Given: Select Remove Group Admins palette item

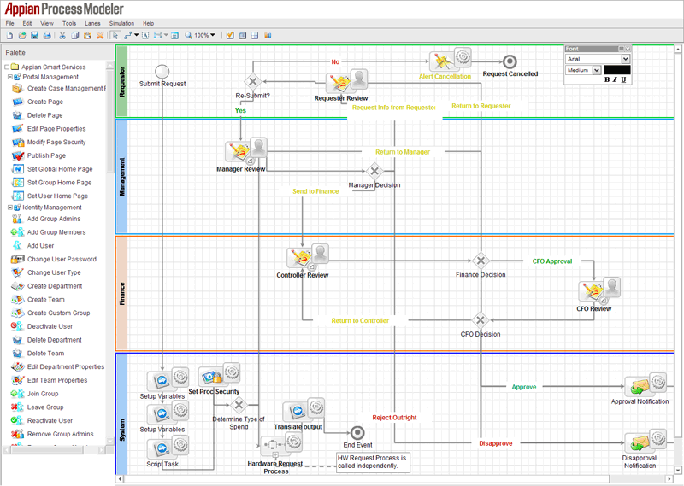Looking at the screenshot, I should [x=53, y=434].
